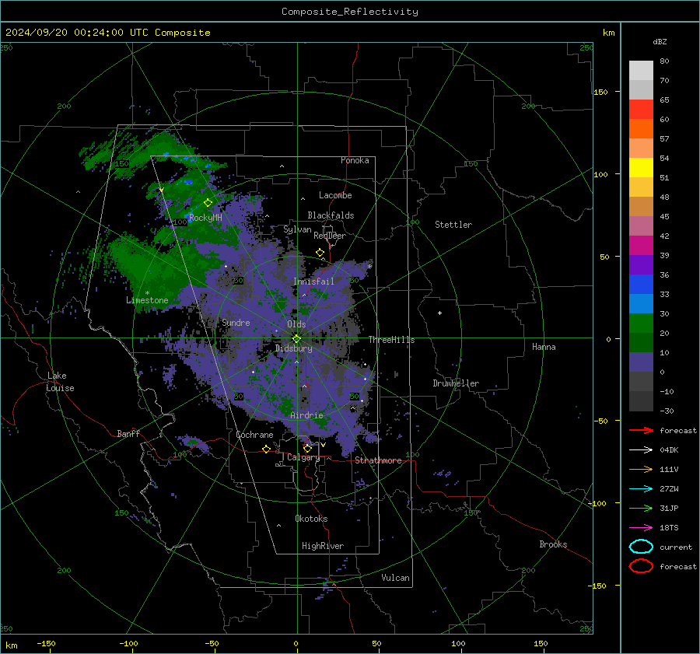
Task: Click the Banff city label
Action: tap(128, 433)
